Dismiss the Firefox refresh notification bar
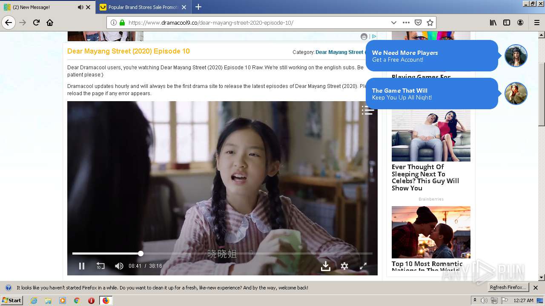Viewport: 545px width, 306px height. (x=536, y=288)
